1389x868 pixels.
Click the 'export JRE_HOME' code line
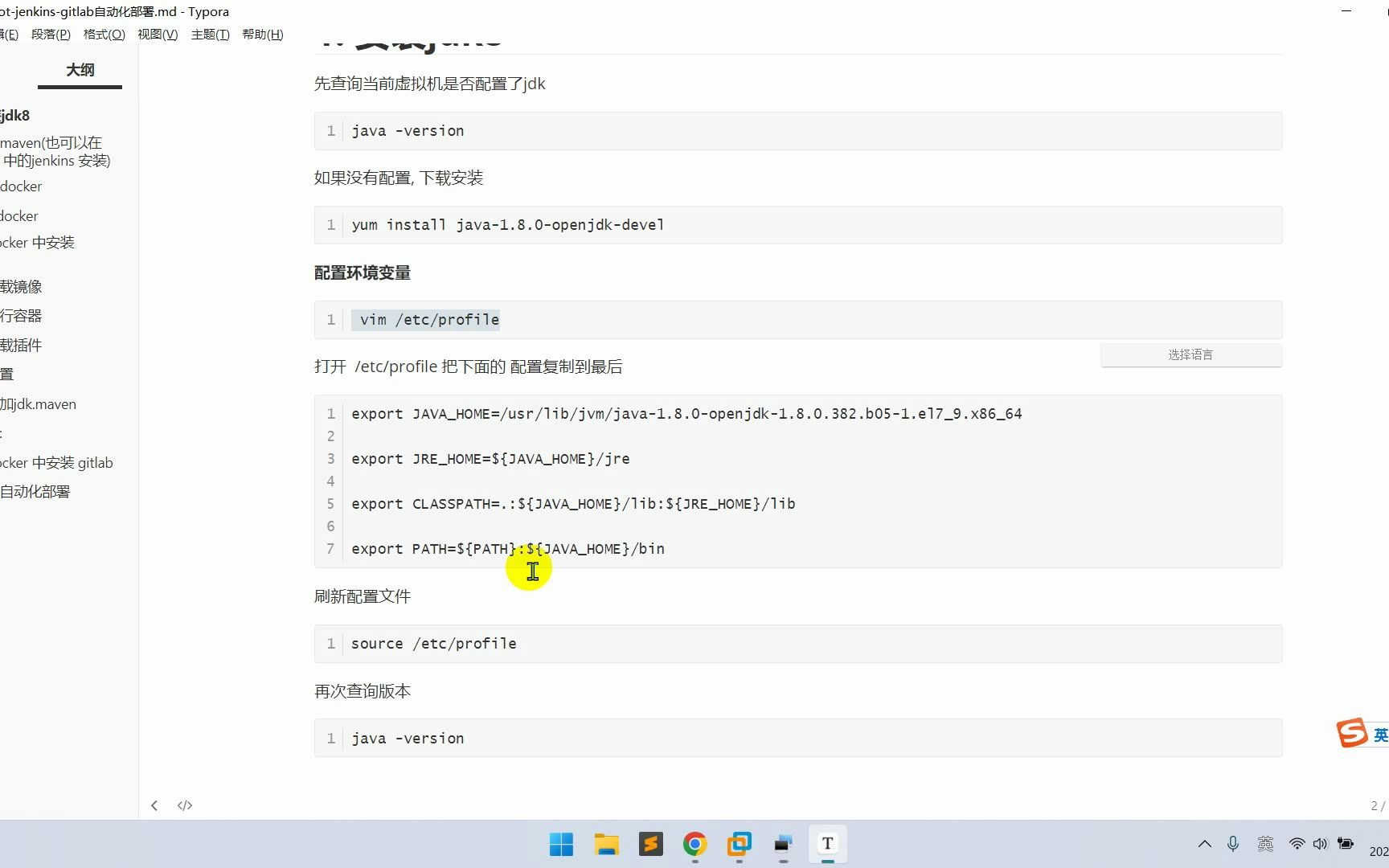tap(490, 459)
